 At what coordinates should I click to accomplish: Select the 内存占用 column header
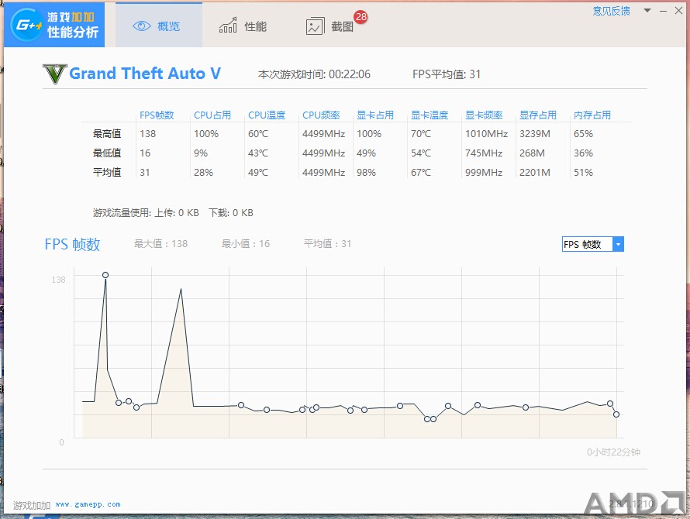tap(592, 115)
